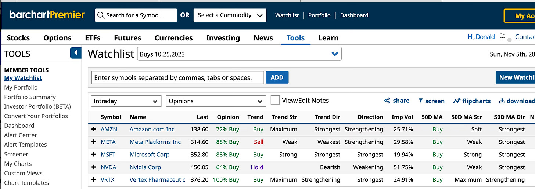The height and width of the screenshot is (189, 535).
Task: Open the Intraday dropdown
Action: (x=126, y=101)
